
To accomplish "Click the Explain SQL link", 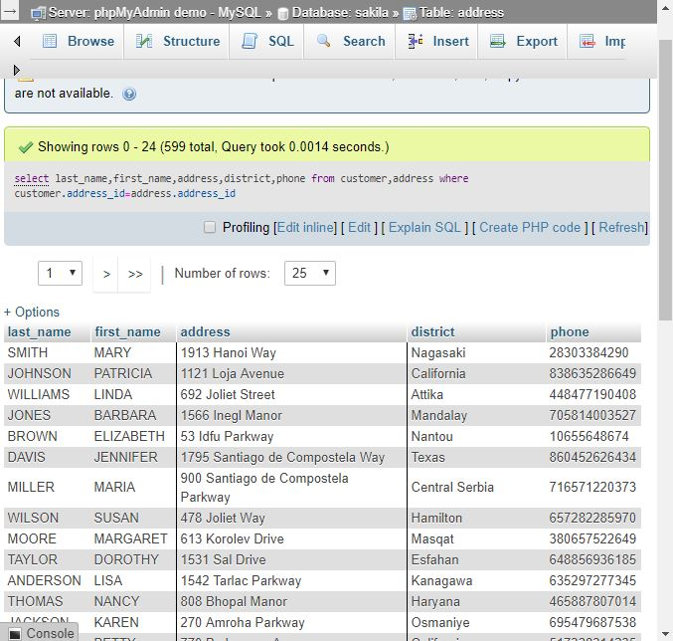I will point(424,227).
